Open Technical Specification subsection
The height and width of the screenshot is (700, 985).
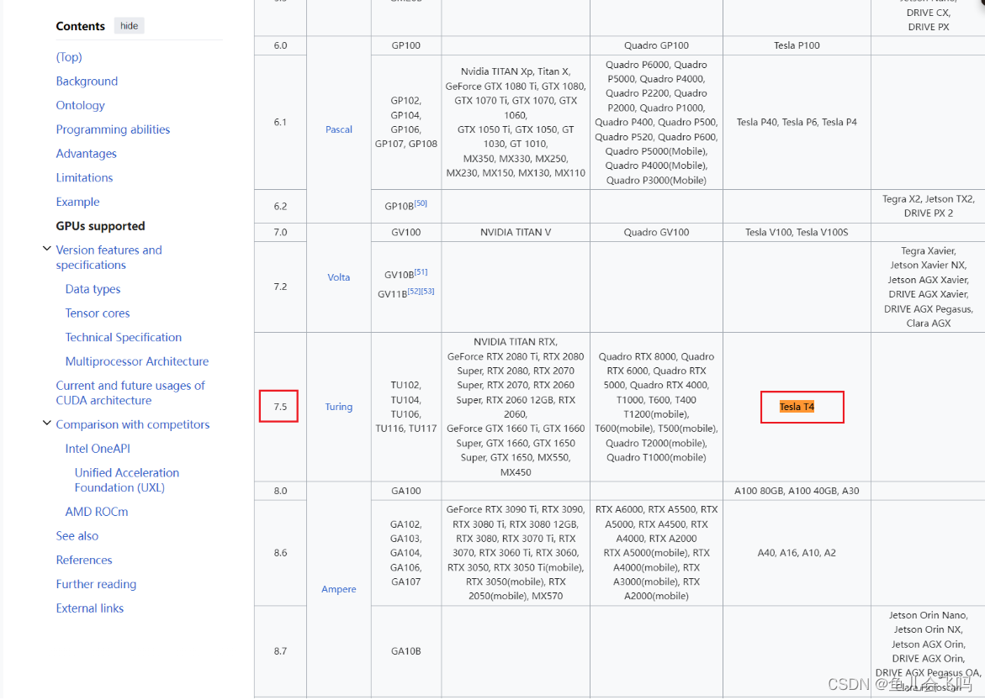coord(123,338)
